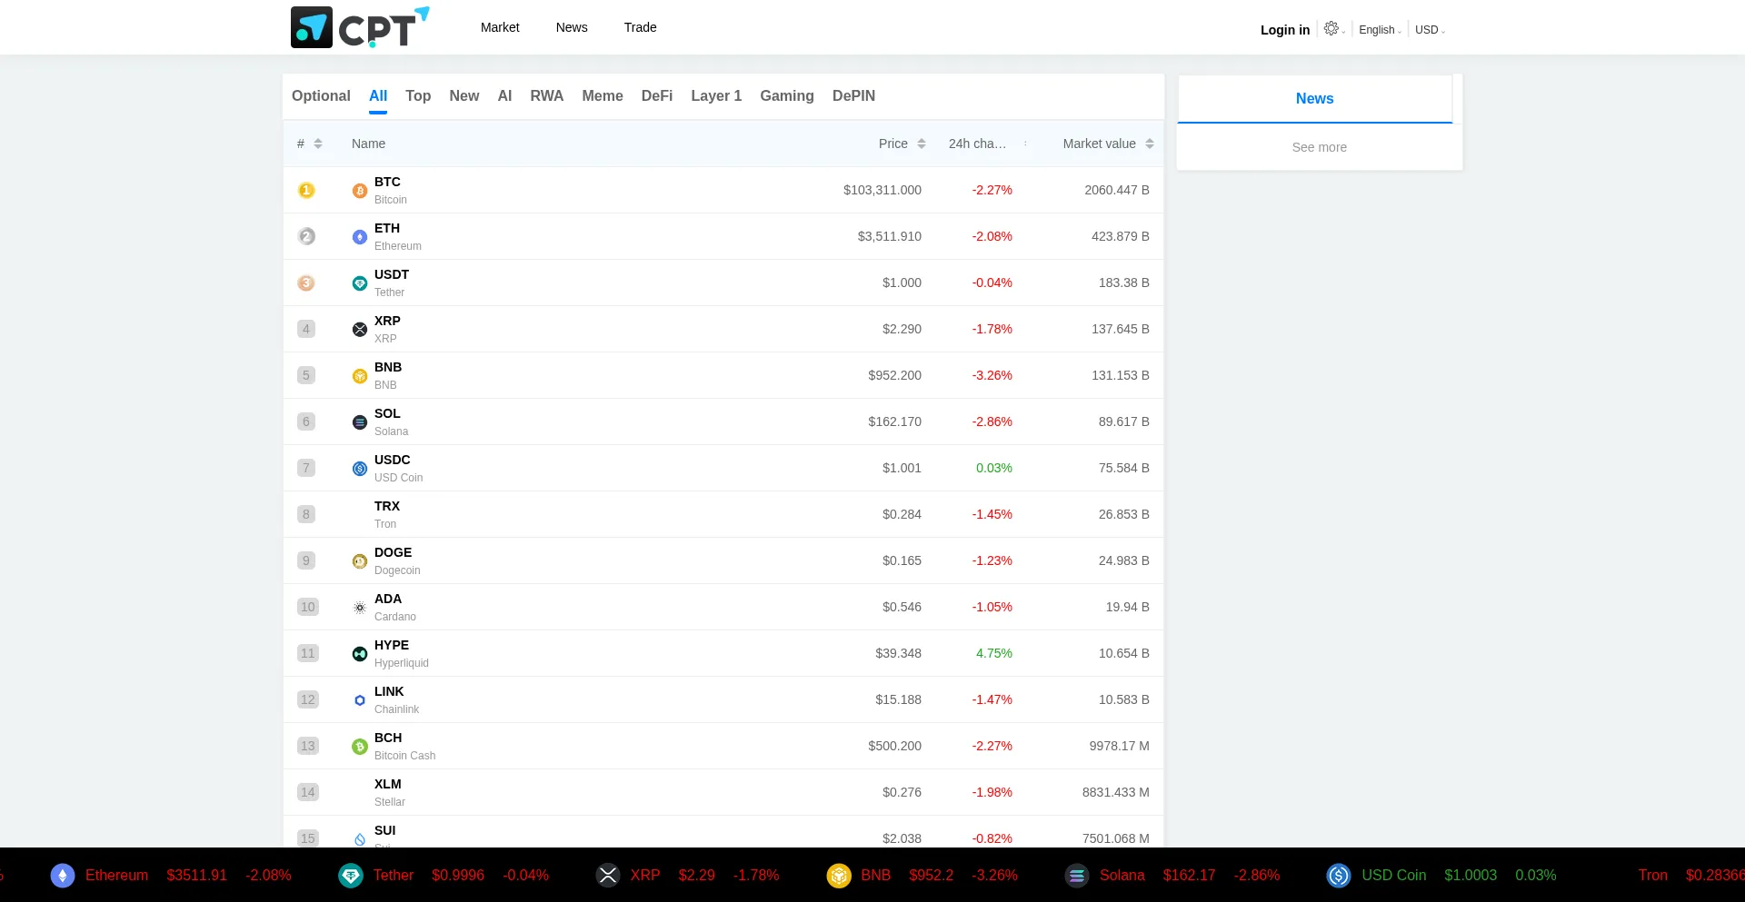Open the Trade menu in header

(640, 27)
